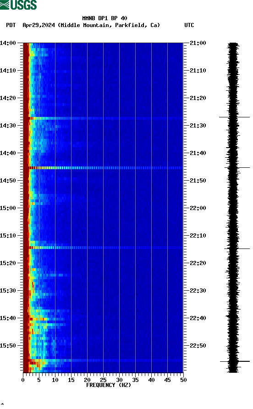Click the 21:20 UTC time label
Image resolution: width=253 pixels, height=409 pixels.
pos(198,98)
